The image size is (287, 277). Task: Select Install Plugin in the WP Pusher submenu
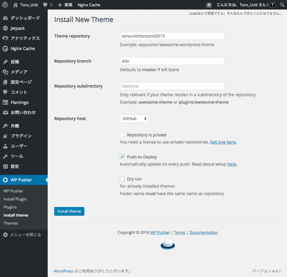[x=16, y=199]
